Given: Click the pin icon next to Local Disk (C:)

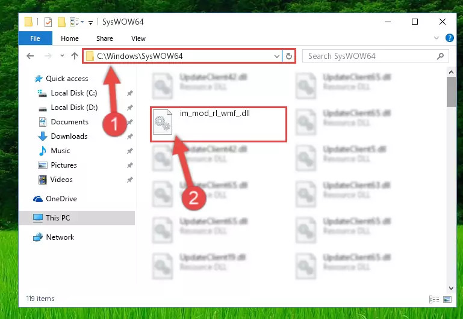Looking at the screenshot, I should 129,93.
